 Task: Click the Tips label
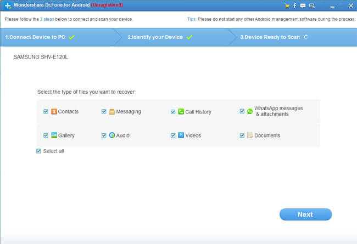point(192,19)
